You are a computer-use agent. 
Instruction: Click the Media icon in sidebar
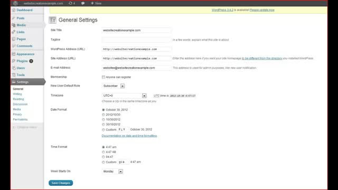(14, 25)
